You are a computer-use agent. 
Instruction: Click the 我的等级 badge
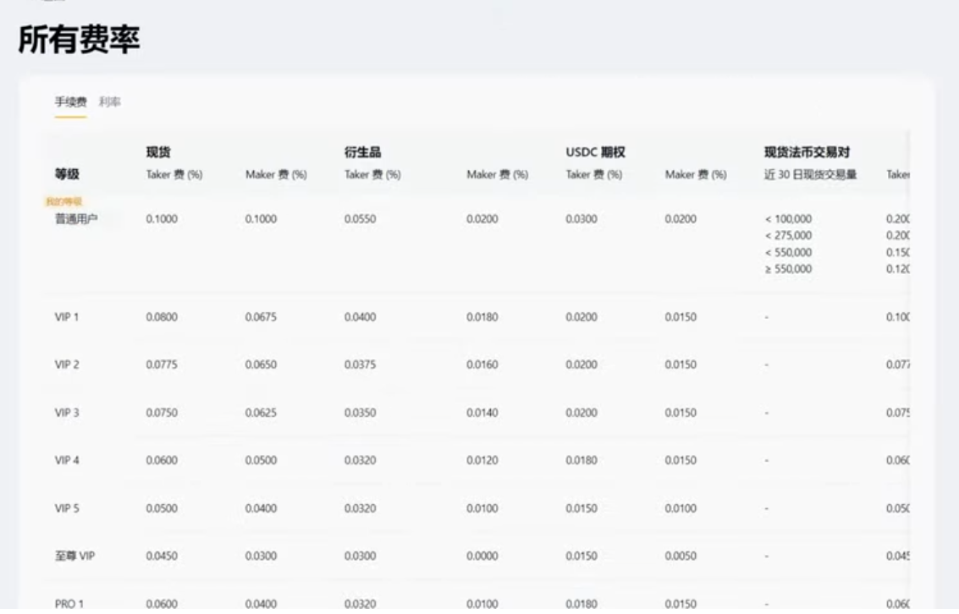(x=63, y=201)
